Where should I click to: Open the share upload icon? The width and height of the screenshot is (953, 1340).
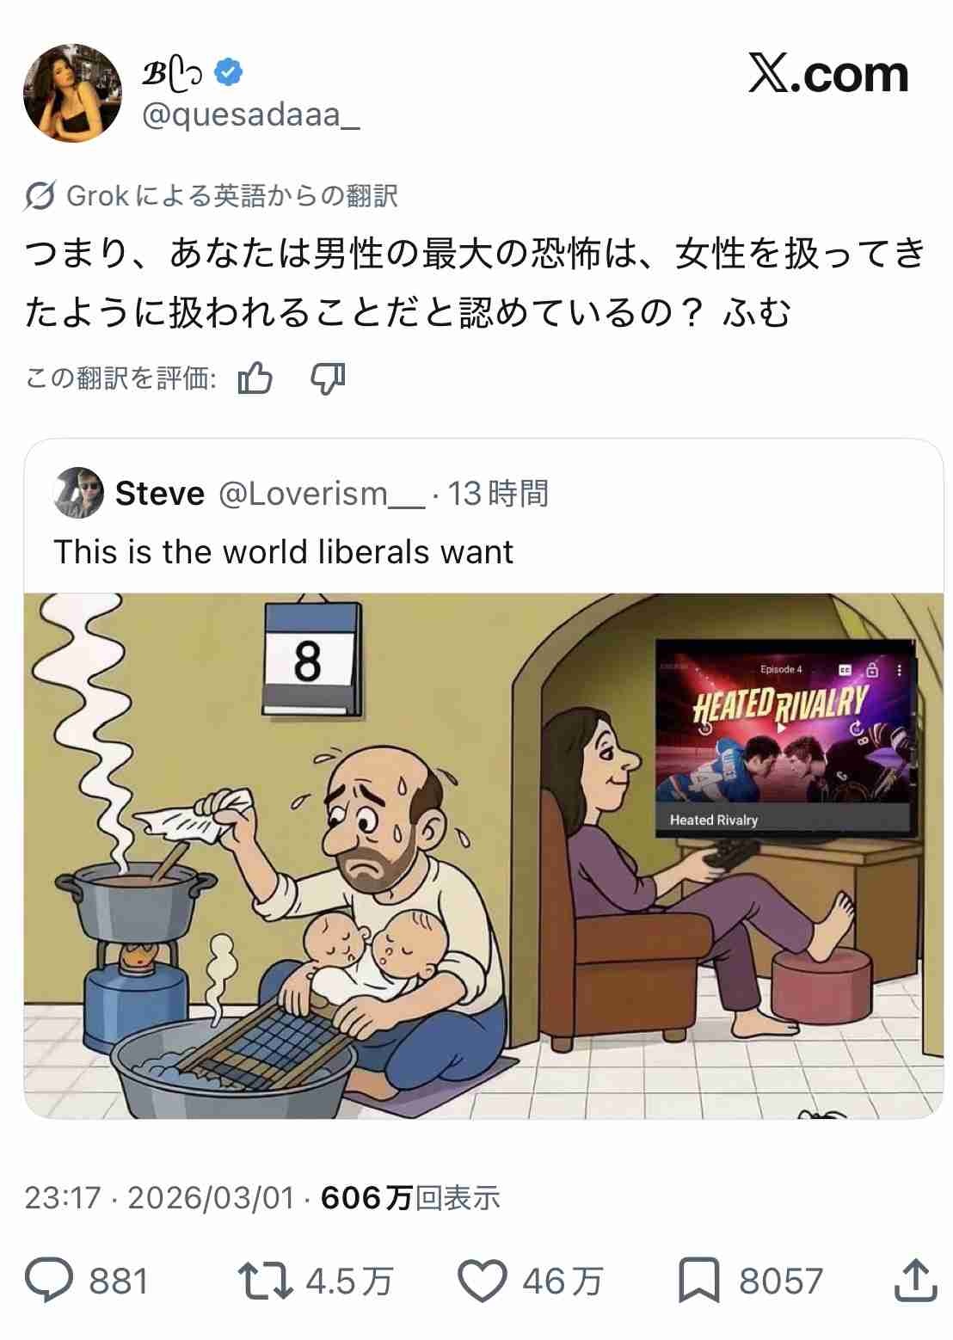(x=915, y=1281)
